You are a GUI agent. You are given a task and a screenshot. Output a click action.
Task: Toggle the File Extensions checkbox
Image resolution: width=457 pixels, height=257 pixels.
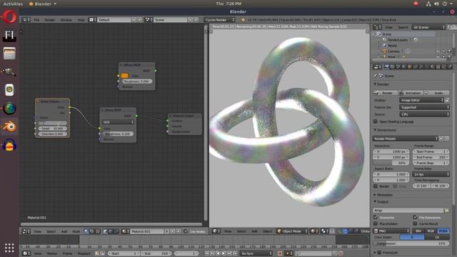[x=415, y=217]
